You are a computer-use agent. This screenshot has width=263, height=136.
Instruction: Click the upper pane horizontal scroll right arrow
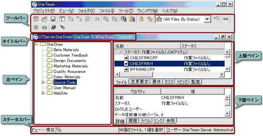coord(222,74)
